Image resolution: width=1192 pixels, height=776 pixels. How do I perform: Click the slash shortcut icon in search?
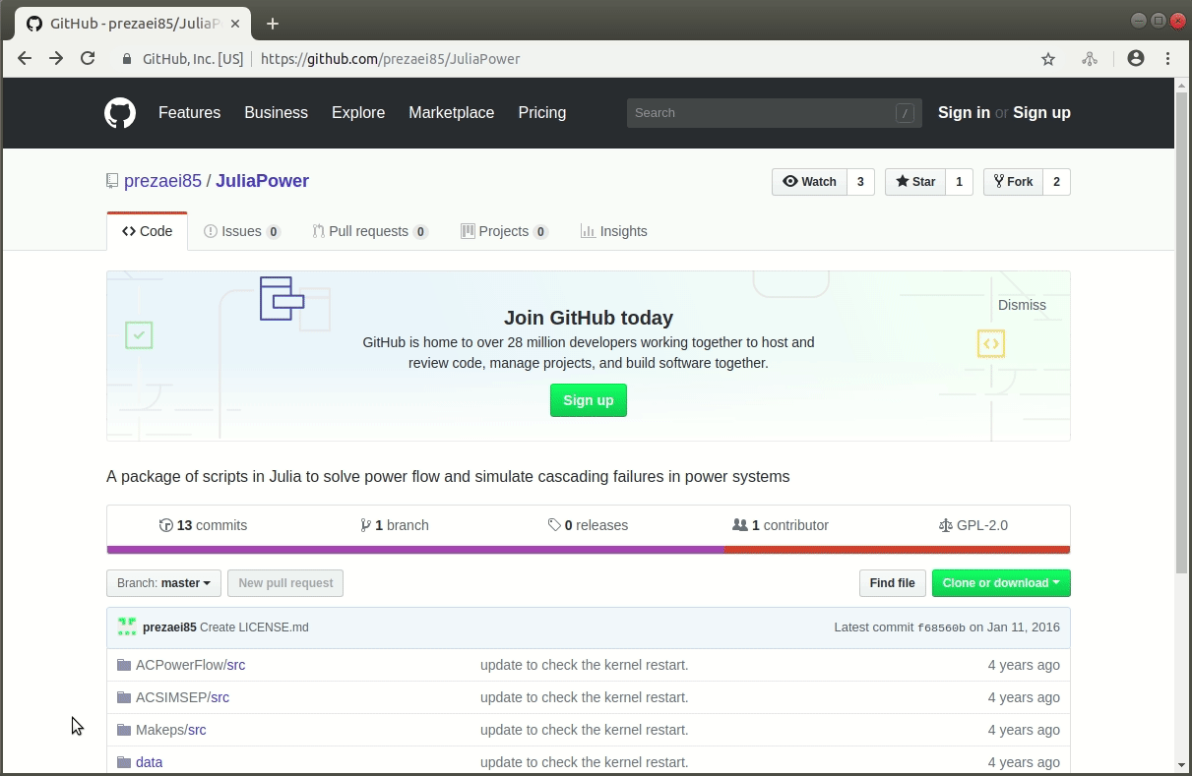coord(905,113)
